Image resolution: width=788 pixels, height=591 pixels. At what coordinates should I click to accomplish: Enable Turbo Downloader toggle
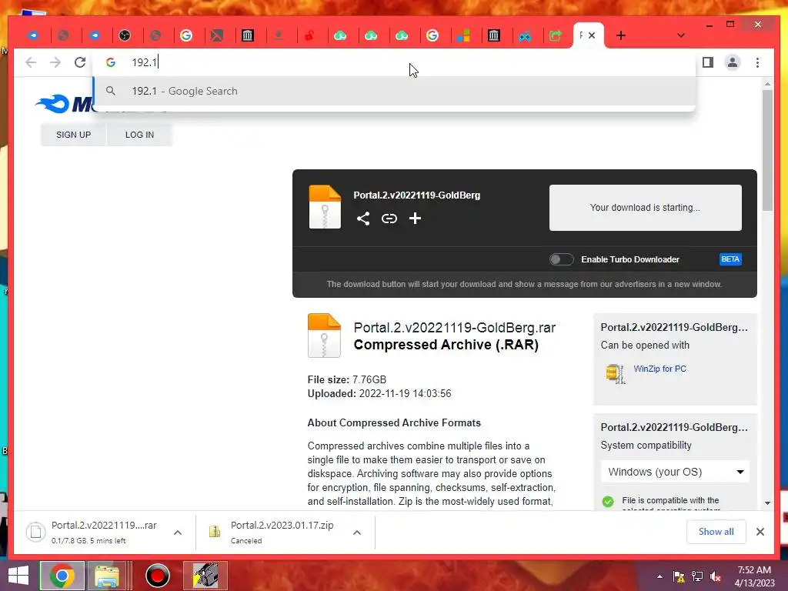pyautogui.click(x=561, y=259)
